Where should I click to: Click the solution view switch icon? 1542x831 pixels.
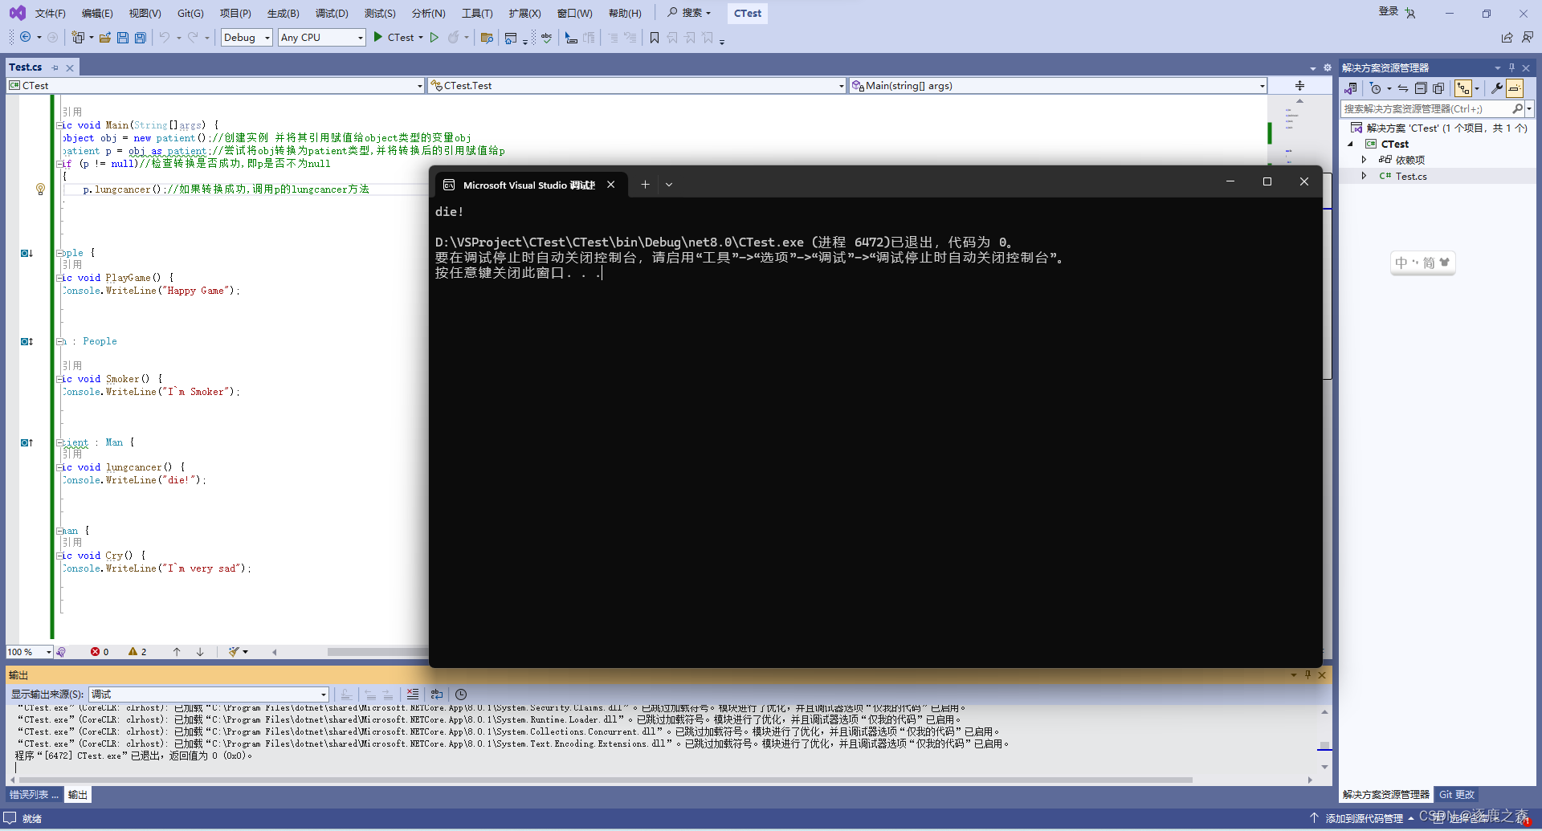[x=1351, y=88]
